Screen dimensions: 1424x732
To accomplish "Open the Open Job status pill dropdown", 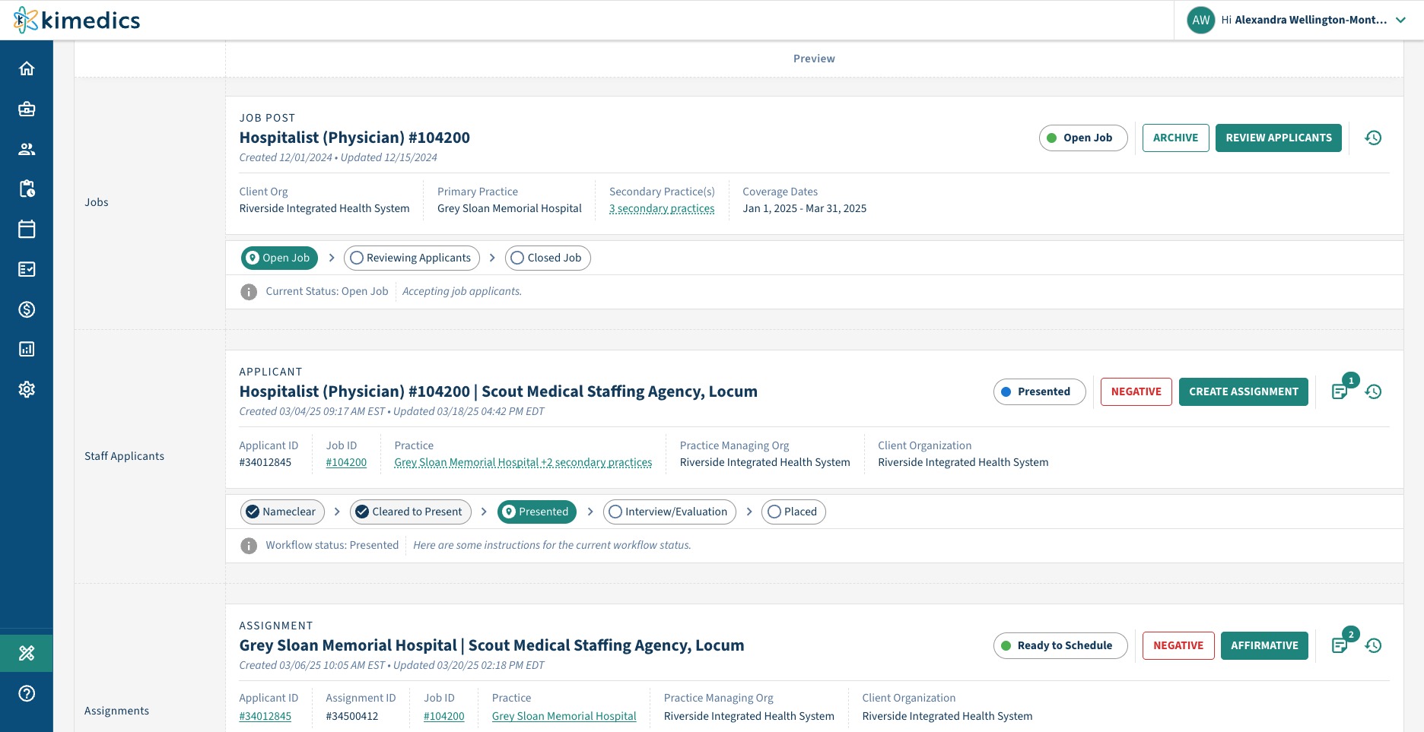I will tap(1083, 138).
